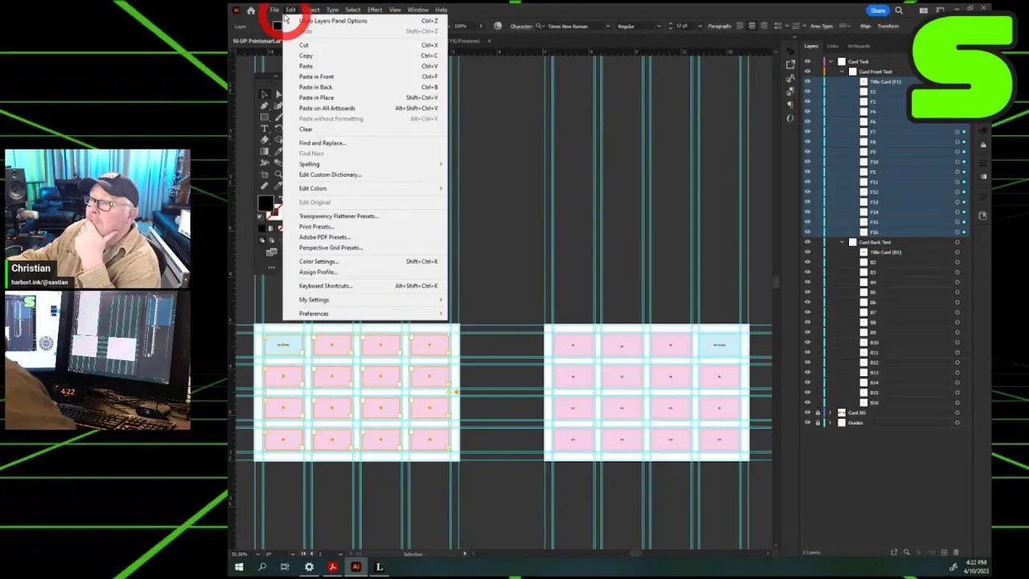The width and height of the screenshot is (1029, 579).
Task: Choose Copy from Edit menu
Action: (364, 55)
